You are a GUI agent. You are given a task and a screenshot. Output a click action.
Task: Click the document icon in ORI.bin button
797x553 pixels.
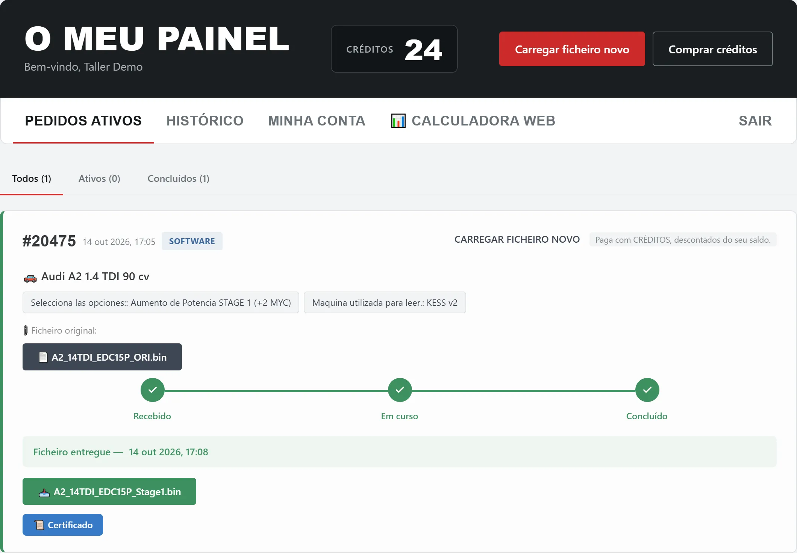click(43, 357)
